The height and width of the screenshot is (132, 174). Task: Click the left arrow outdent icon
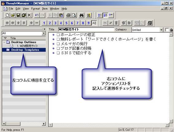coord(7,23)
